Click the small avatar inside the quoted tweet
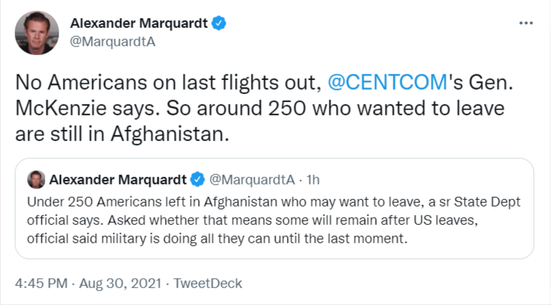The height and width of the screenshot is (305, 551). pos(35,179)
